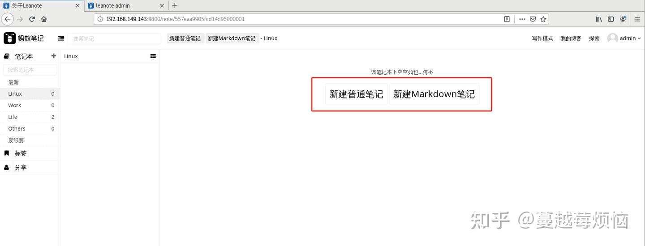This screenshot has height=246, width=645.
Task: Switch note list view via the list icon
Action: point(153,56)
